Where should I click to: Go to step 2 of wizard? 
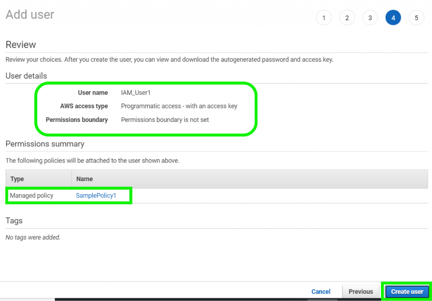(347, 18)
